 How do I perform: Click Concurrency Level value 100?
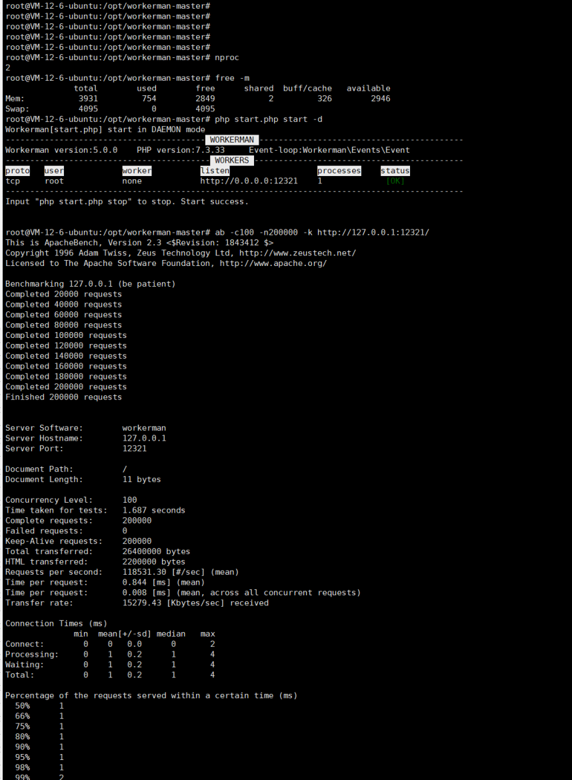tap(129, 500)
